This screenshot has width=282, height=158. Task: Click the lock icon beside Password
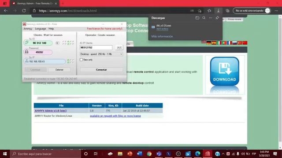[x=26, y=52]
